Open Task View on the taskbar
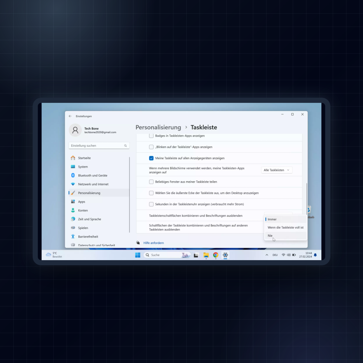This screenshot has width=363, height=363. [x=196, y=255]
